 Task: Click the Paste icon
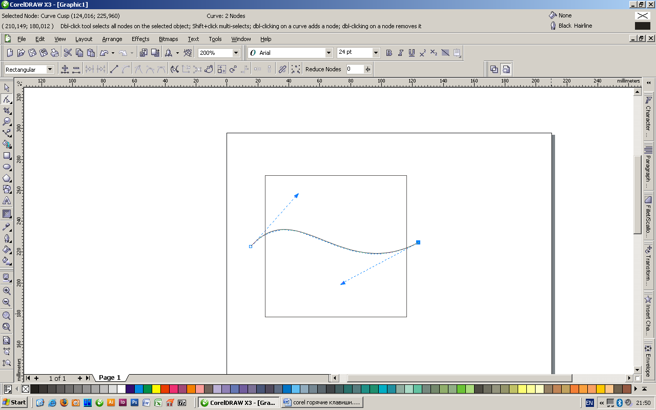(91, 53)
